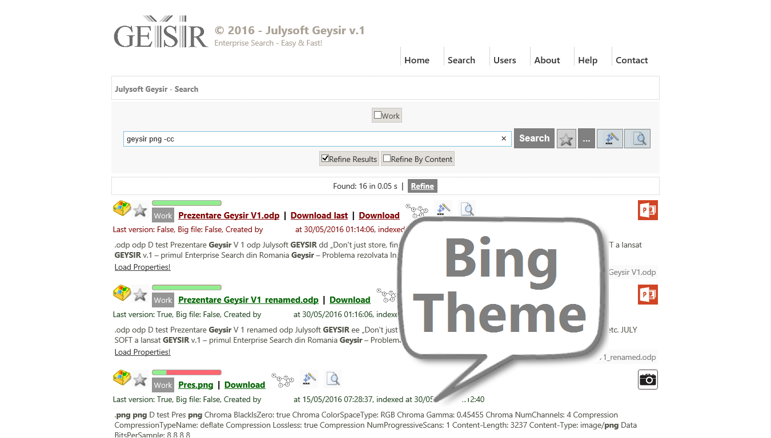Screen dimensions: 771x438
Task: Click relevance bar above Prezentare Geysir V1_renamed.odp
Action: click(187, 287)
